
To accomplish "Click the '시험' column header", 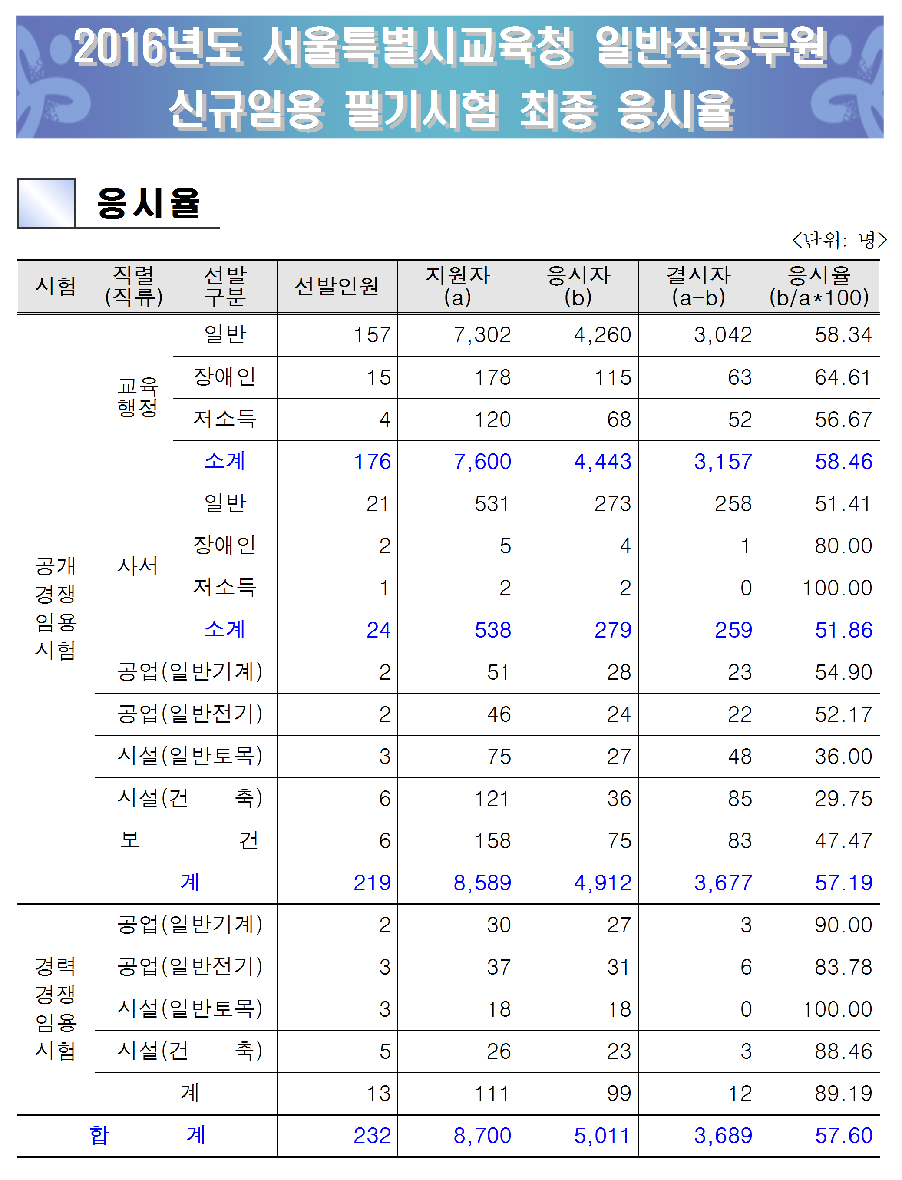I will click(x=56, y=286).
